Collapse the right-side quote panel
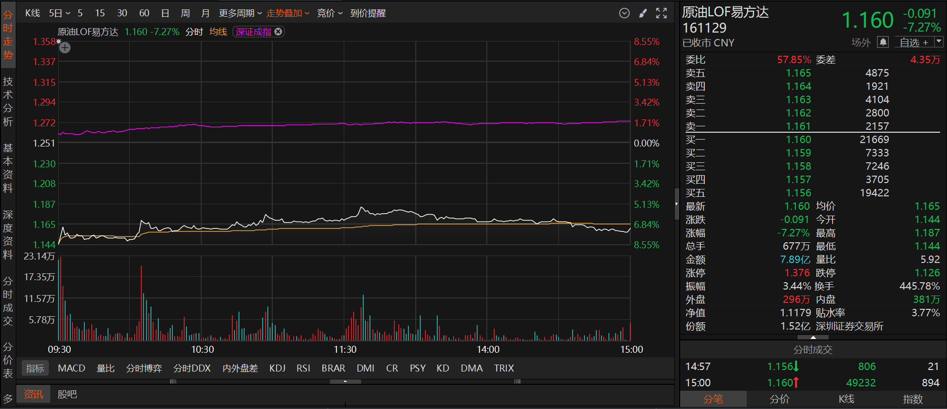The width and height of the screenshot is (947, 409). click(677, 204)
